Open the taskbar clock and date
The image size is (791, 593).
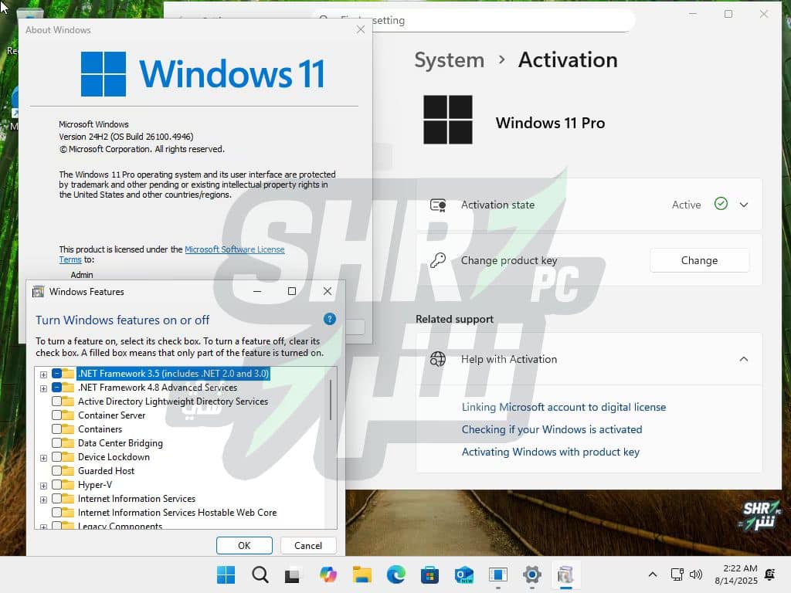pyautogui.click(x=736, y=574)
